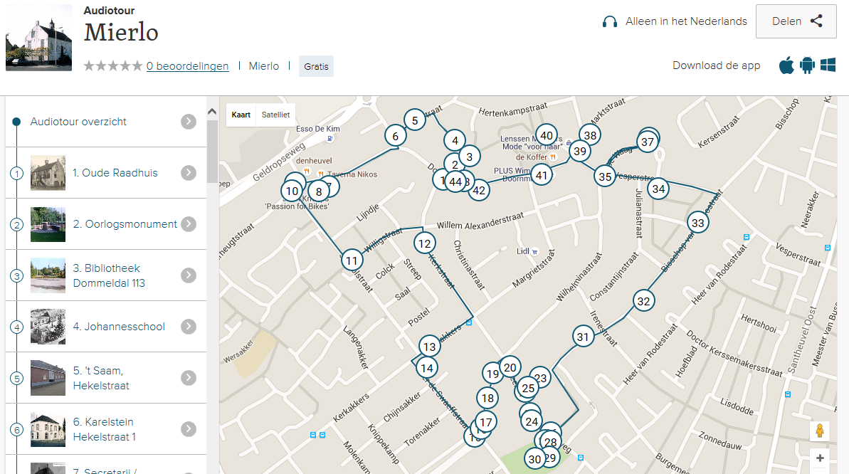Click the Gratis price tag
This screenshot has height=474, width=849.
[x=316, y=66]
